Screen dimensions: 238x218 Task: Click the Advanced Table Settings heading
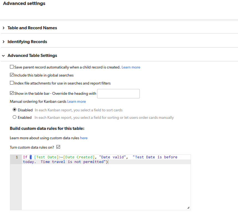click(32, 56)
